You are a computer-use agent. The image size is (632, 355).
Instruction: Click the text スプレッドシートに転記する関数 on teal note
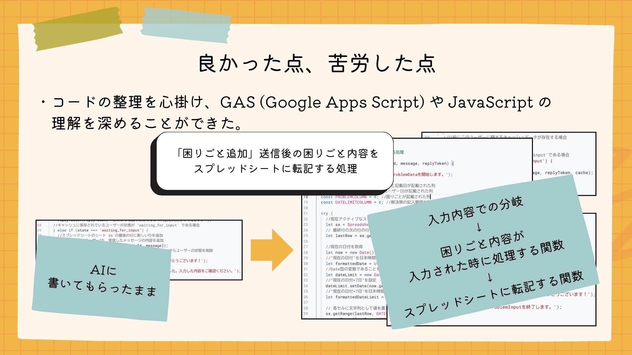pos(494,294)
